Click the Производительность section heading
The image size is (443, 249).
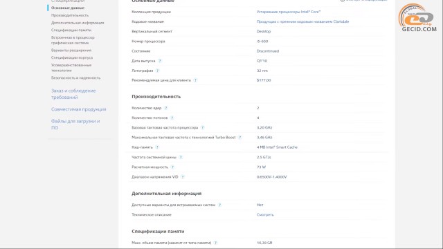pyautogui.click(x=156, y=97)
